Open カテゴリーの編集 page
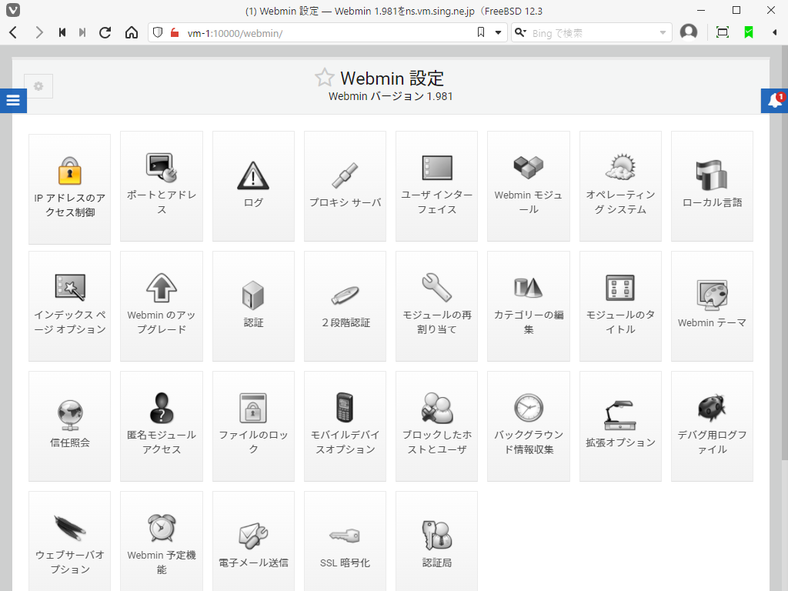 (x=529, y=306)
